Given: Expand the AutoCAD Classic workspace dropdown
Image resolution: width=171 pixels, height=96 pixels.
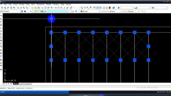Looking at the screenshot, I should pos(19,11).
